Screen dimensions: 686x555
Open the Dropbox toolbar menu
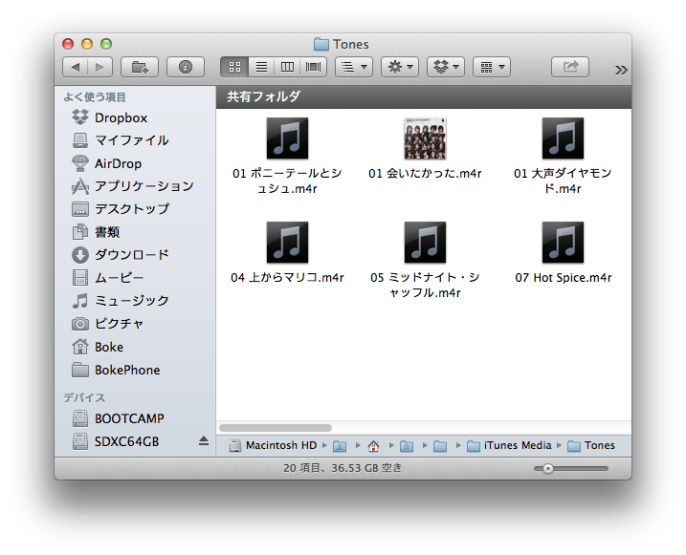(x=446, y=67)
